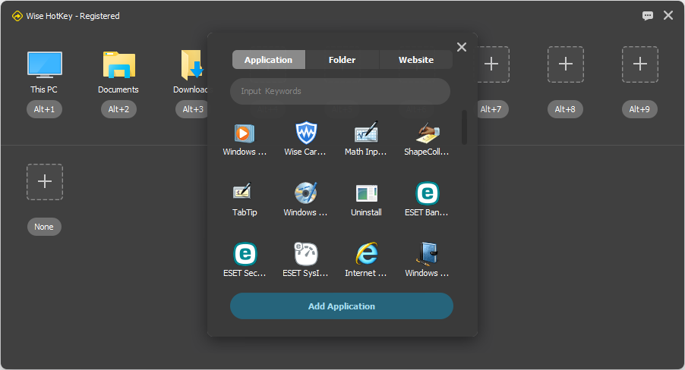Screen dimensions: 685x370
Task: Pick the Internet Explorer icon
Action: click(367, 253)
